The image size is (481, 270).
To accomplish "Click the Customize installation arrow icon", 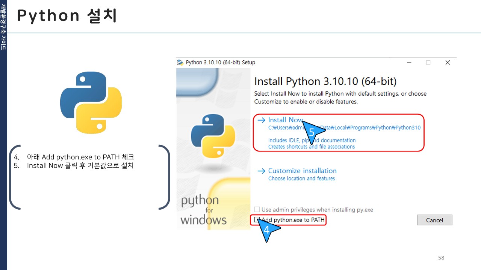I will tap(261, 171).
